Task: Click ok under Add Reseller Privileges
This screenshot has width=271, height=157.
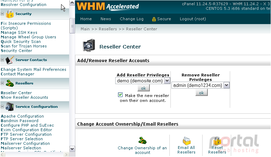Action: [x=144, y=88]
